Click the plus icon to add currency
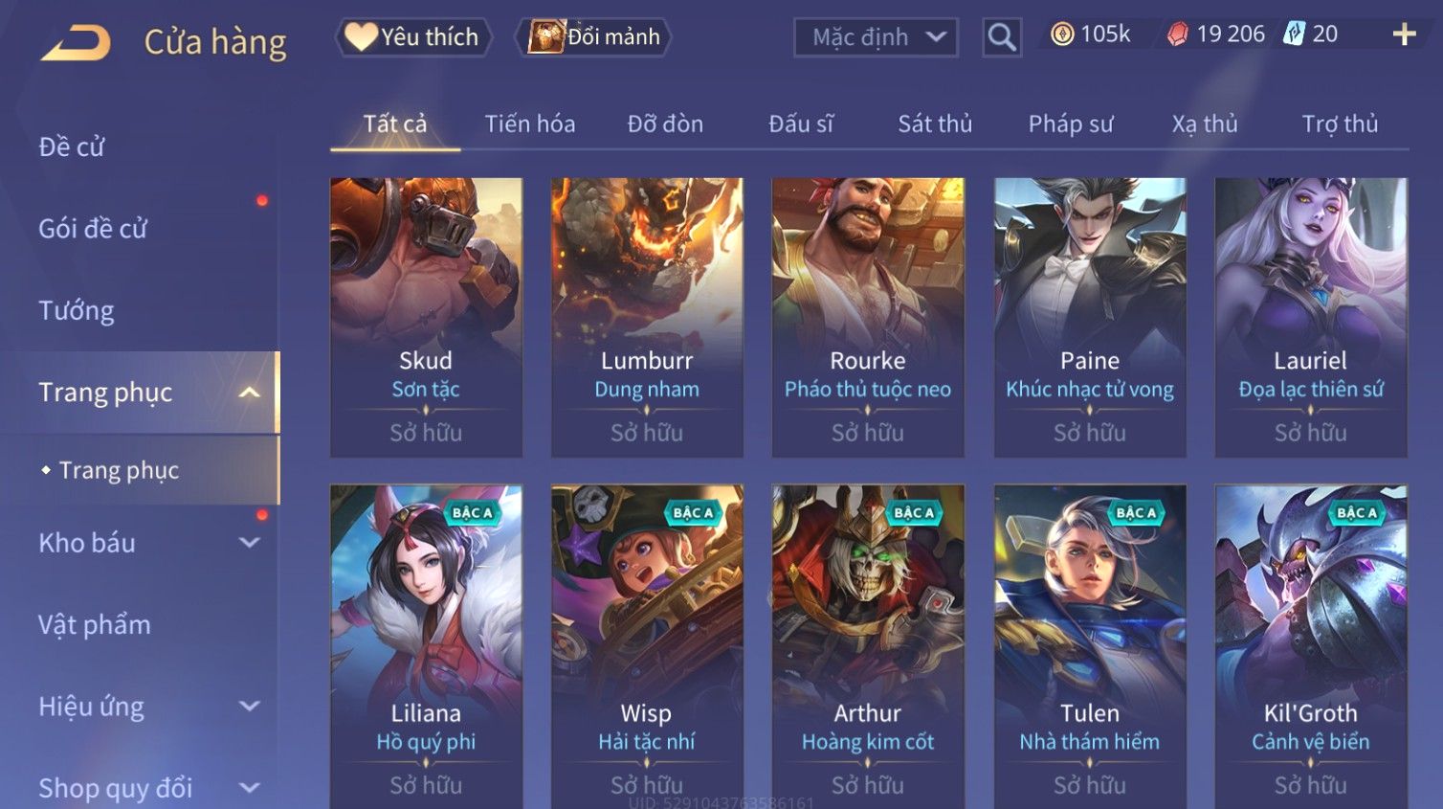 [1404, 34]
